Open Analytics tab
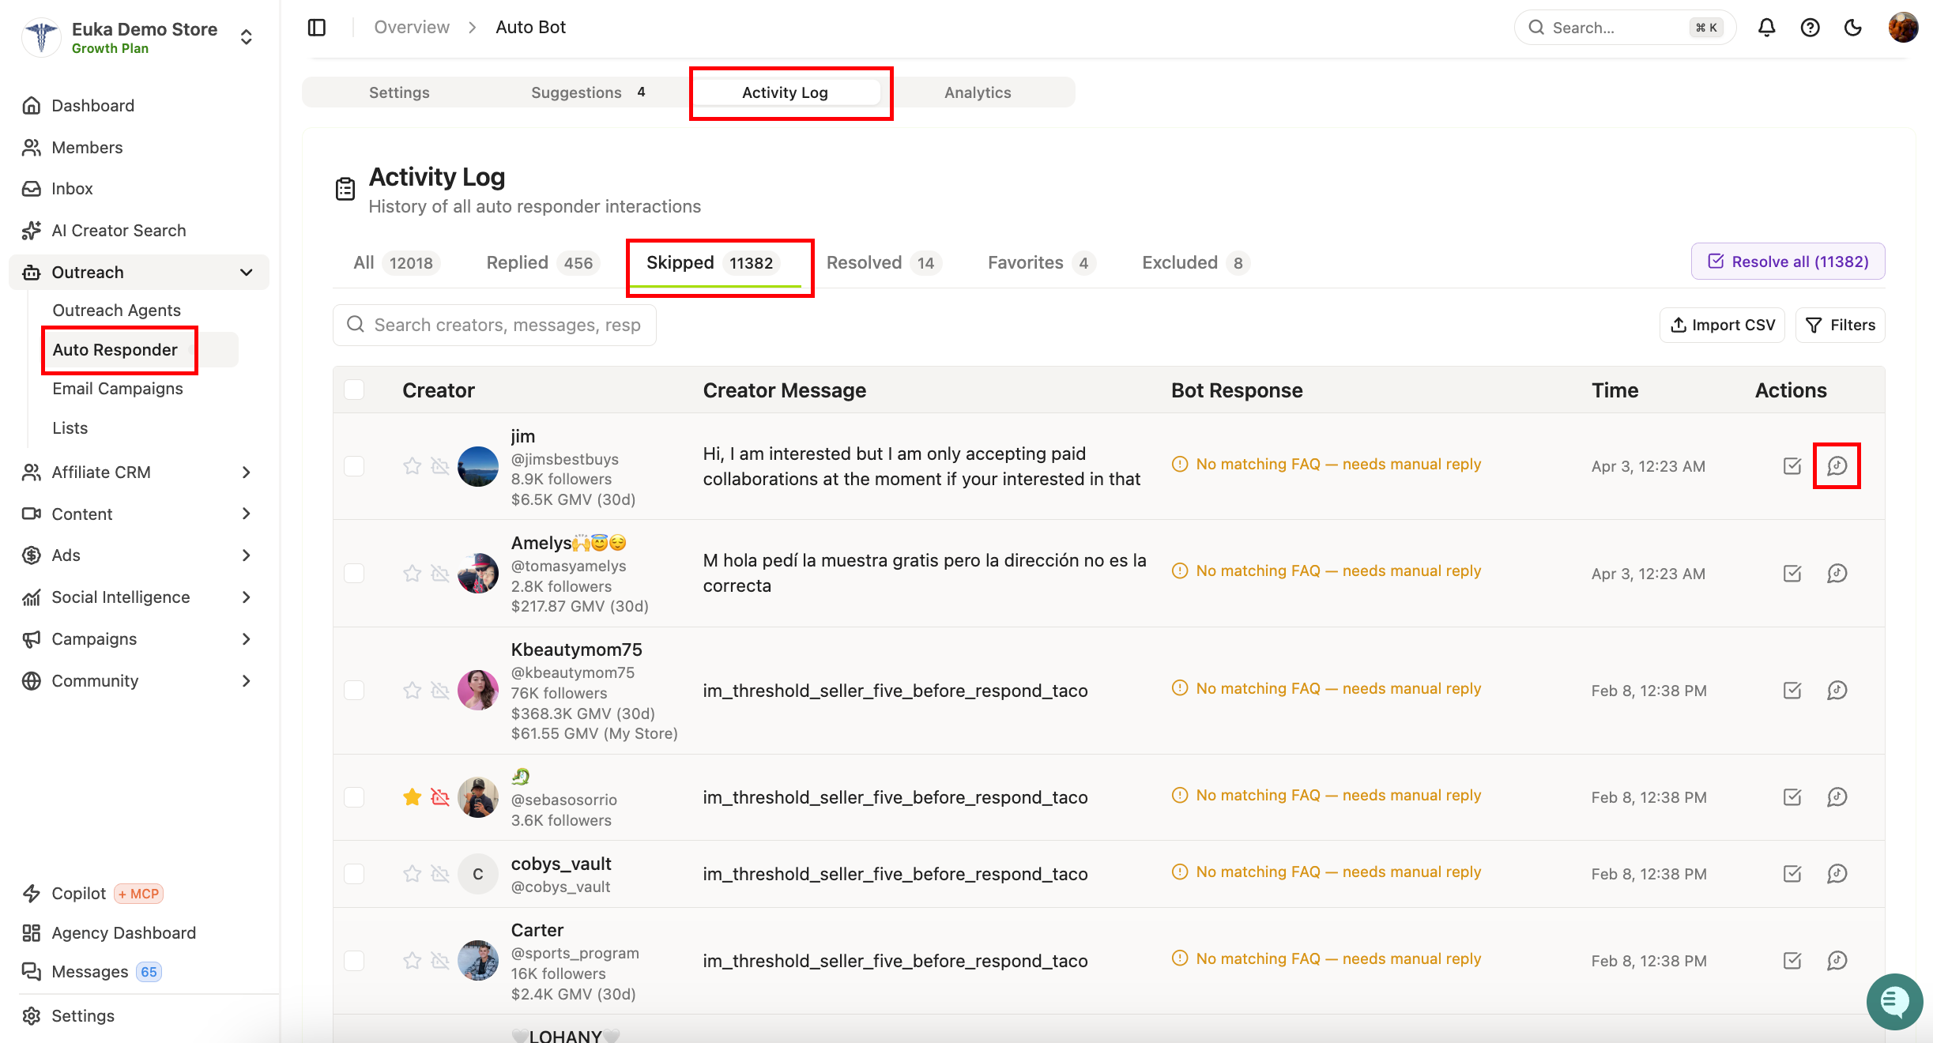Viewport: 1933px width, 1043px height. [978, 92]
